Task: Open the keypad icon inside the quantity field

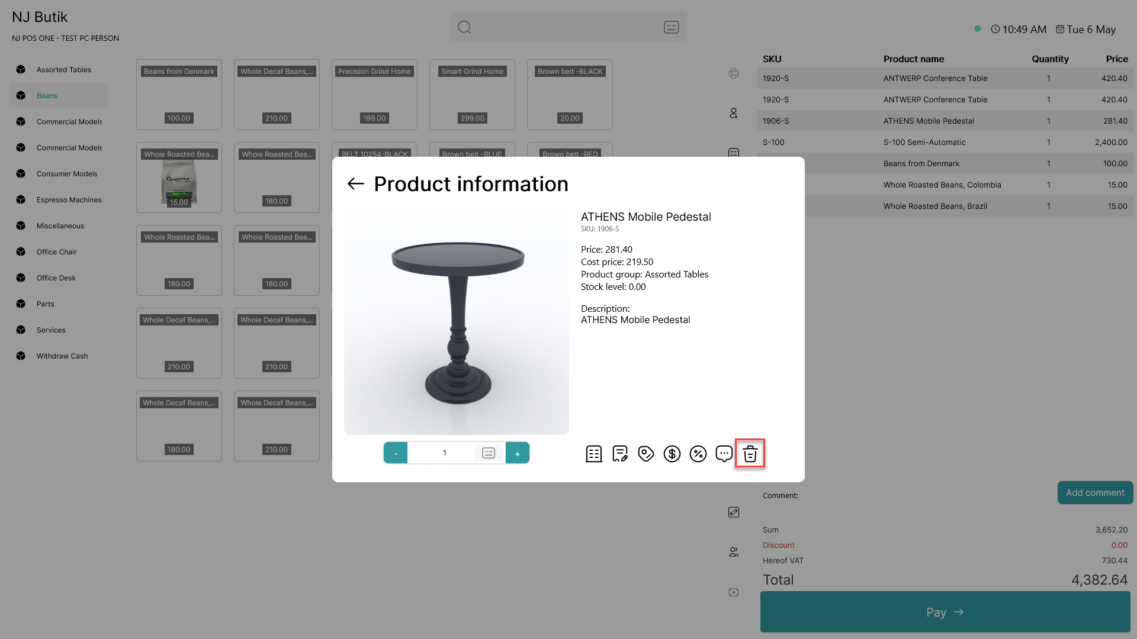Action: (x=489, y=453)
